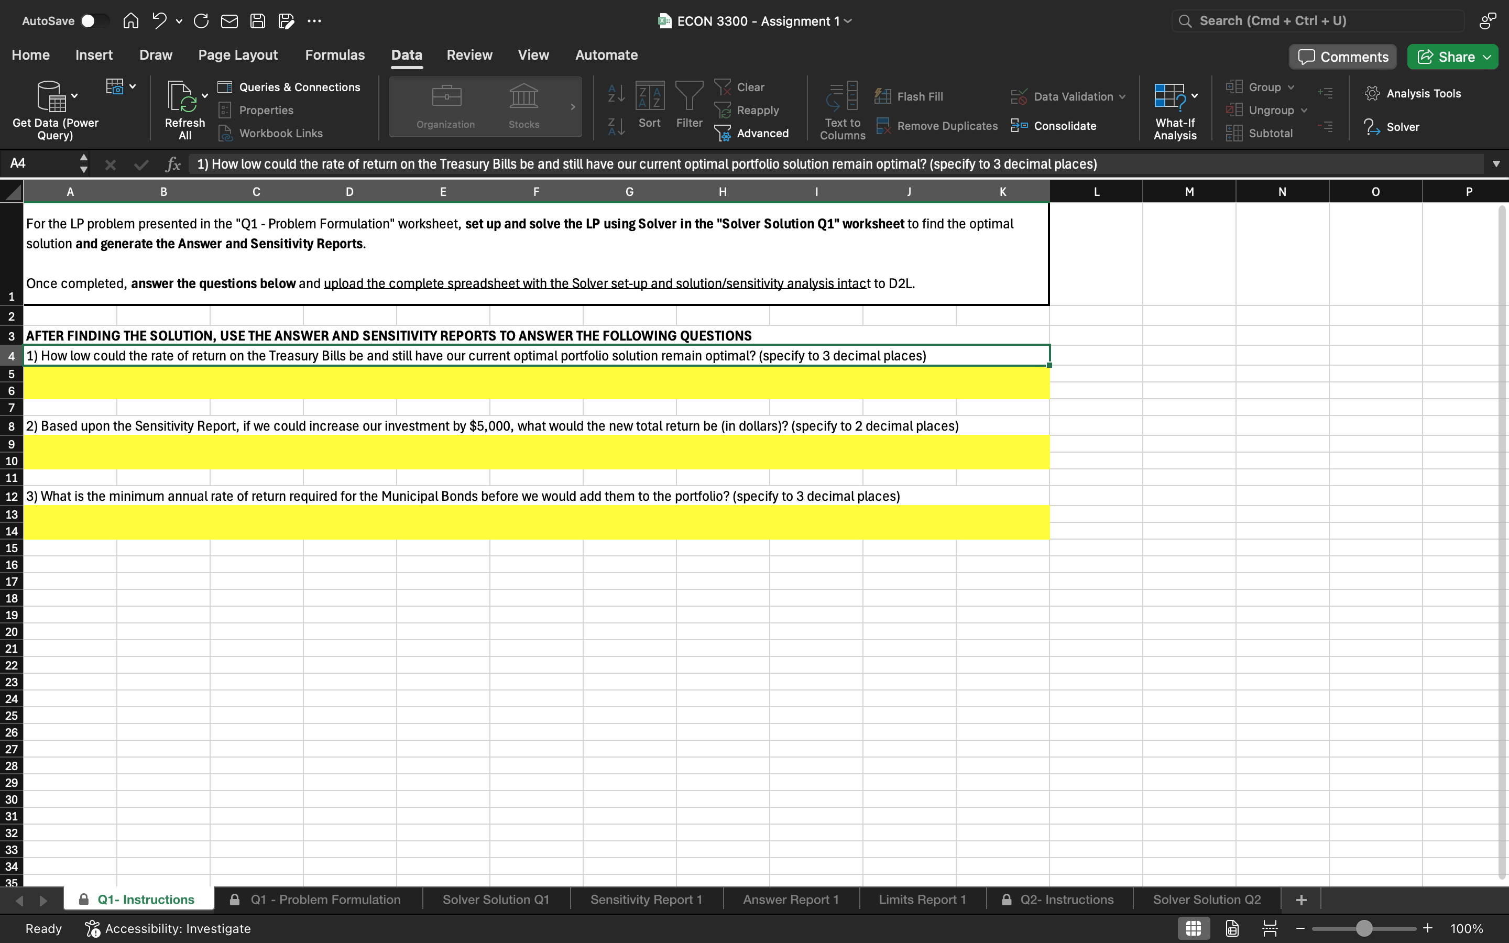Open the Sensitivity Report 1 sheet
The height and width of the screenshot is (943, 1509).
click(646, 898)
